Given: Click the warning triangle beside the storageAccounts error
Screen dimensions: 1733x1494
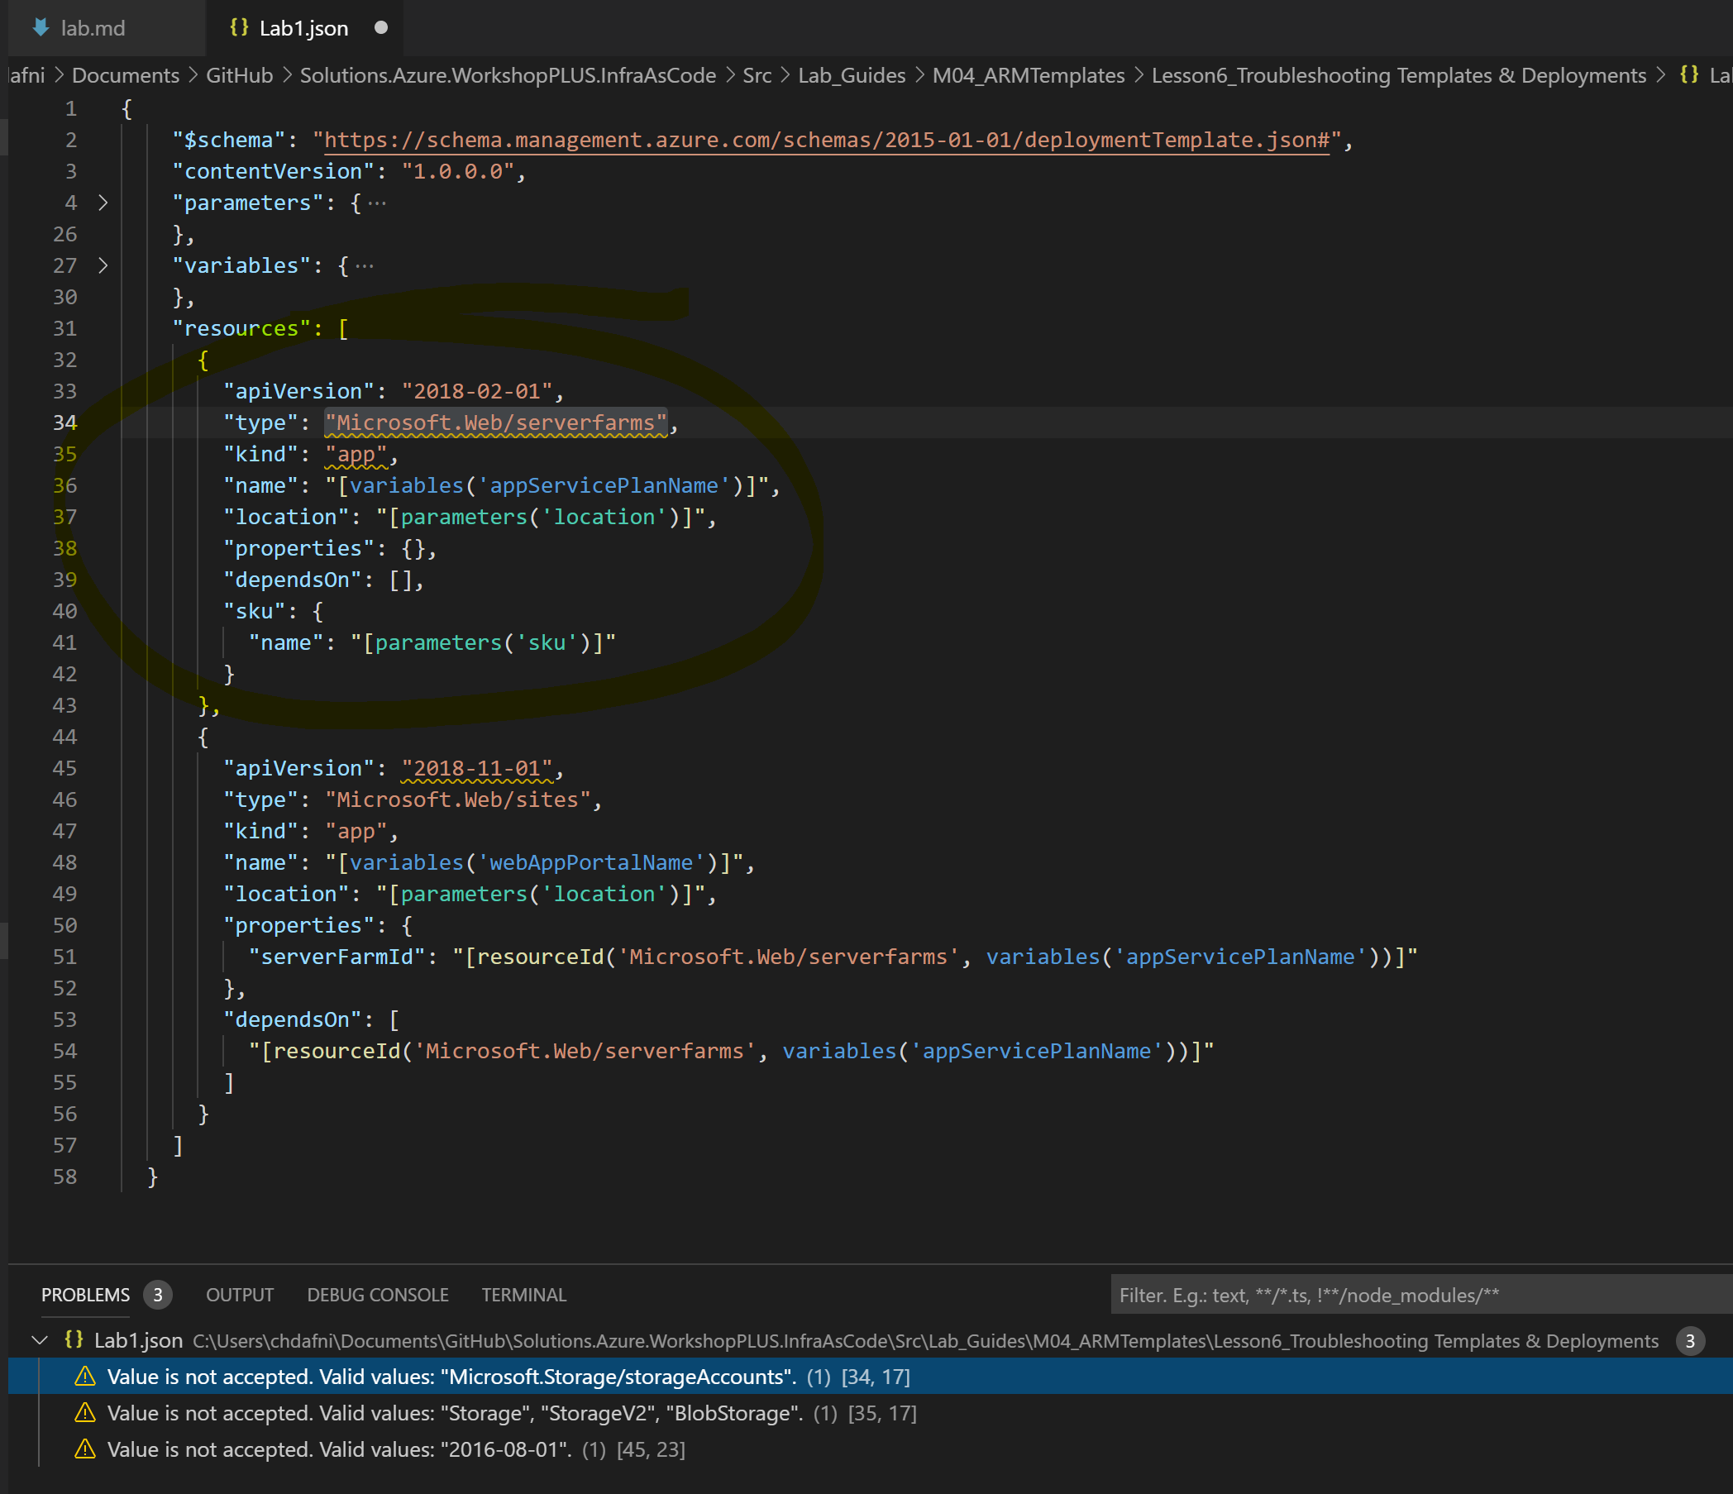Looking at the screenshot, I should (x=86, y=1376).
